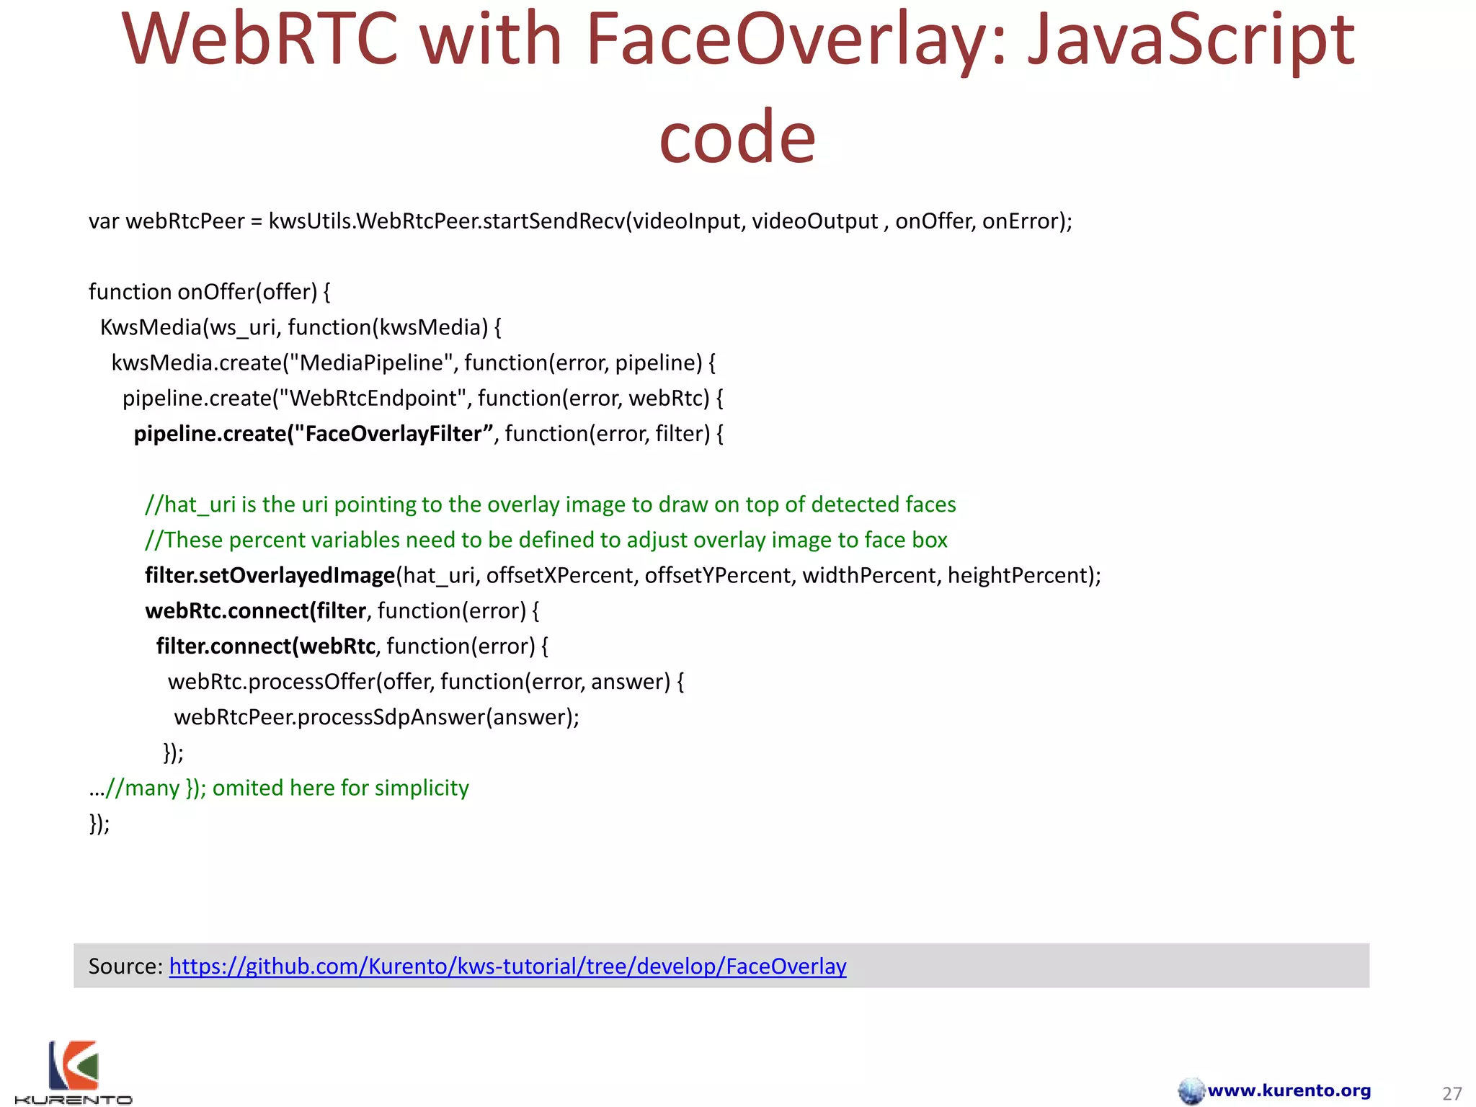Viewport: 1476px width, 1107px height.
Task: Click the filter.setOverlayedImage code line
Action: point(623,575)
